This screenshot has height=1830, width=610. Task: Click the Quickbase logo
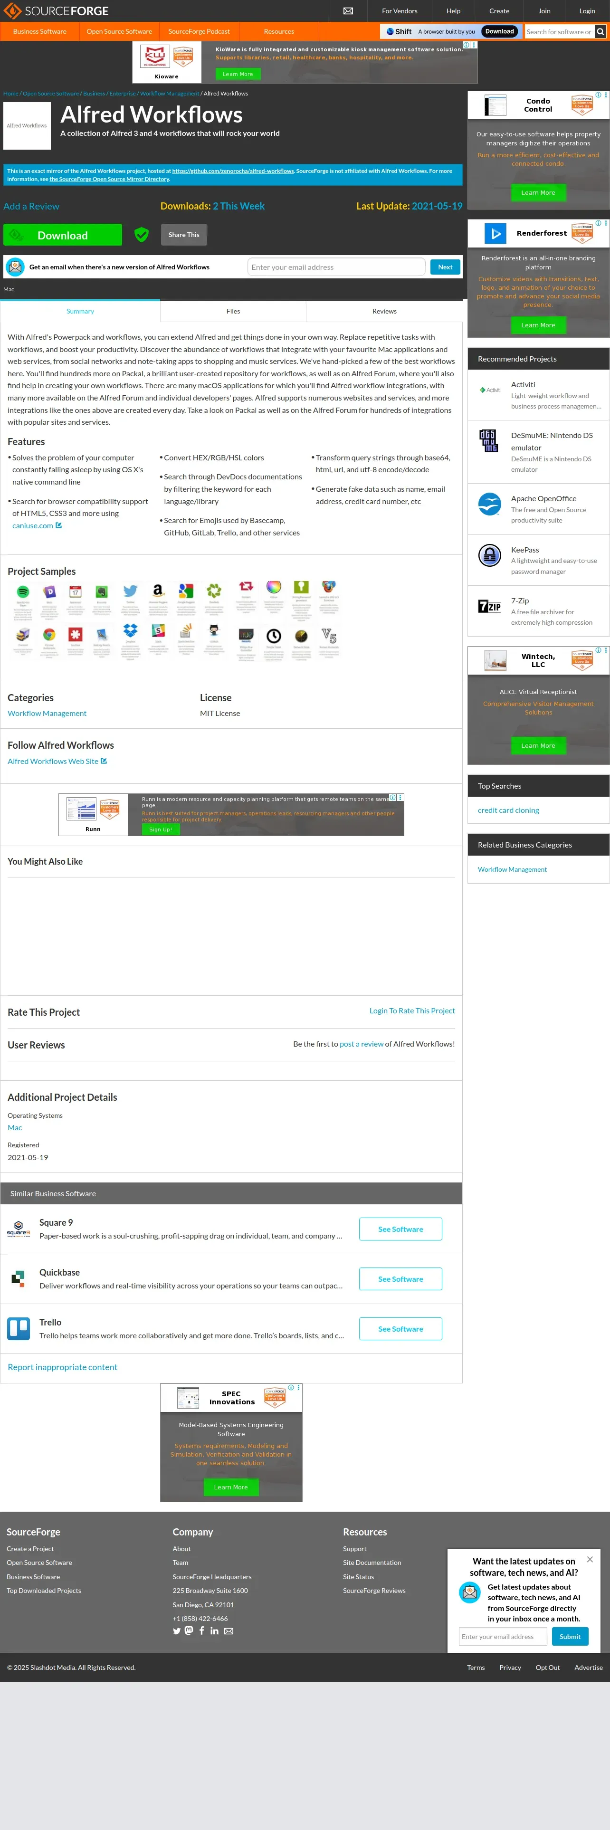19,1278
